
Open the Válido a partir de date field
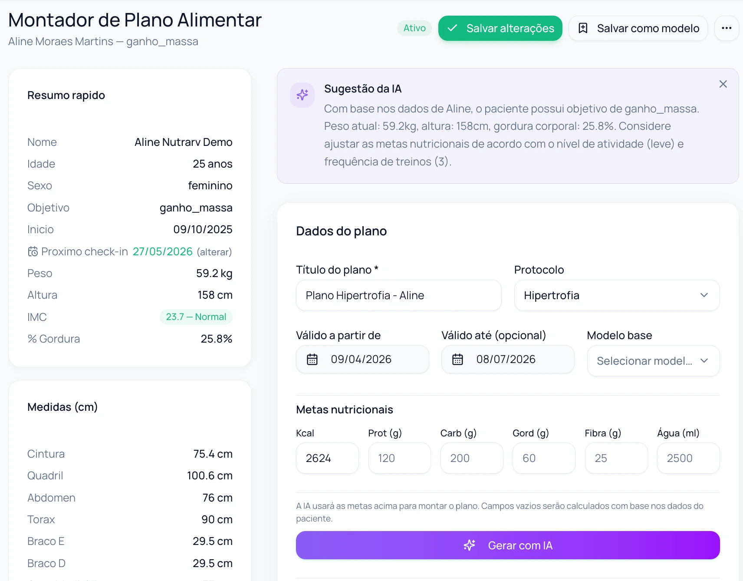362,360
